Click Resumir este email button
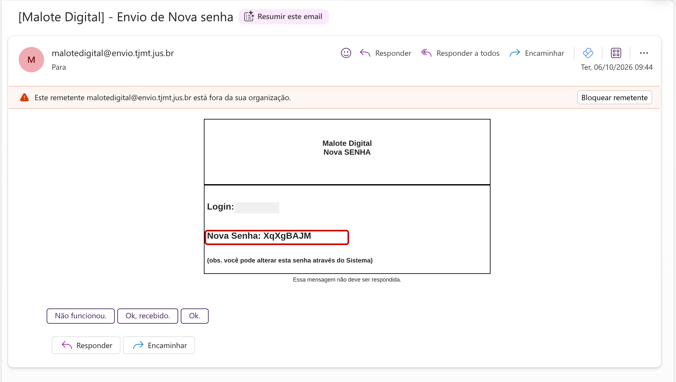The height and width of the screenshot is (382, 676). [283, 16]
